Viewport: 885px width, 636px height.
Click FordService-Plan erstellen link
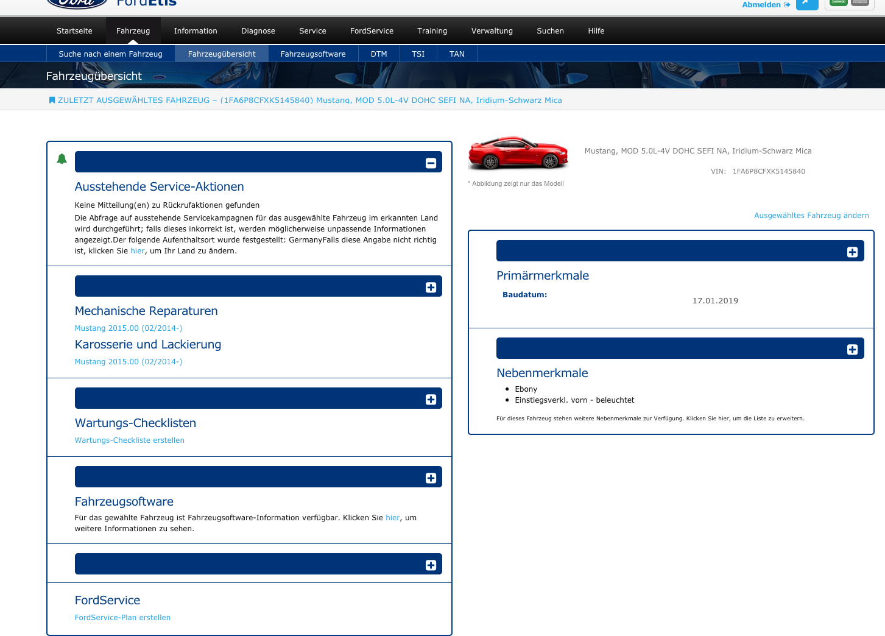[x=122, y=618]
